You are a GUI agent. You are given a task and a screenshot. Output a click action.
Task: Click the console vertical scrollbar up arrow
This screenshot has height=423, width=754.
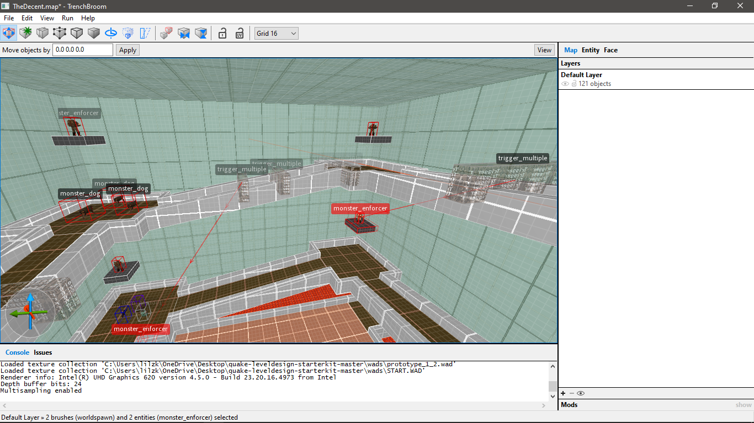(x=553, y=366)
